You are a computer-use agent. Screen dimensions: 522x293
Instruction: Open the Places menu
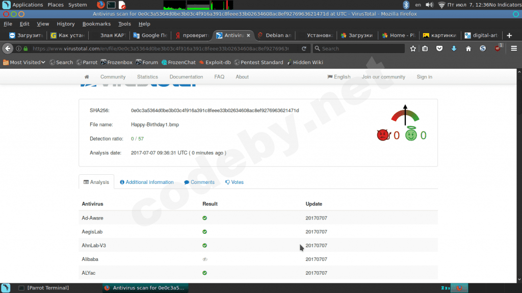point(56,5)
